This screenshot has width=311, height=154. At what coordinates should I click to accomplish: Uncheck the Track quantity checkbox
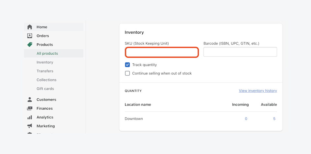click(x=127, y=65)
